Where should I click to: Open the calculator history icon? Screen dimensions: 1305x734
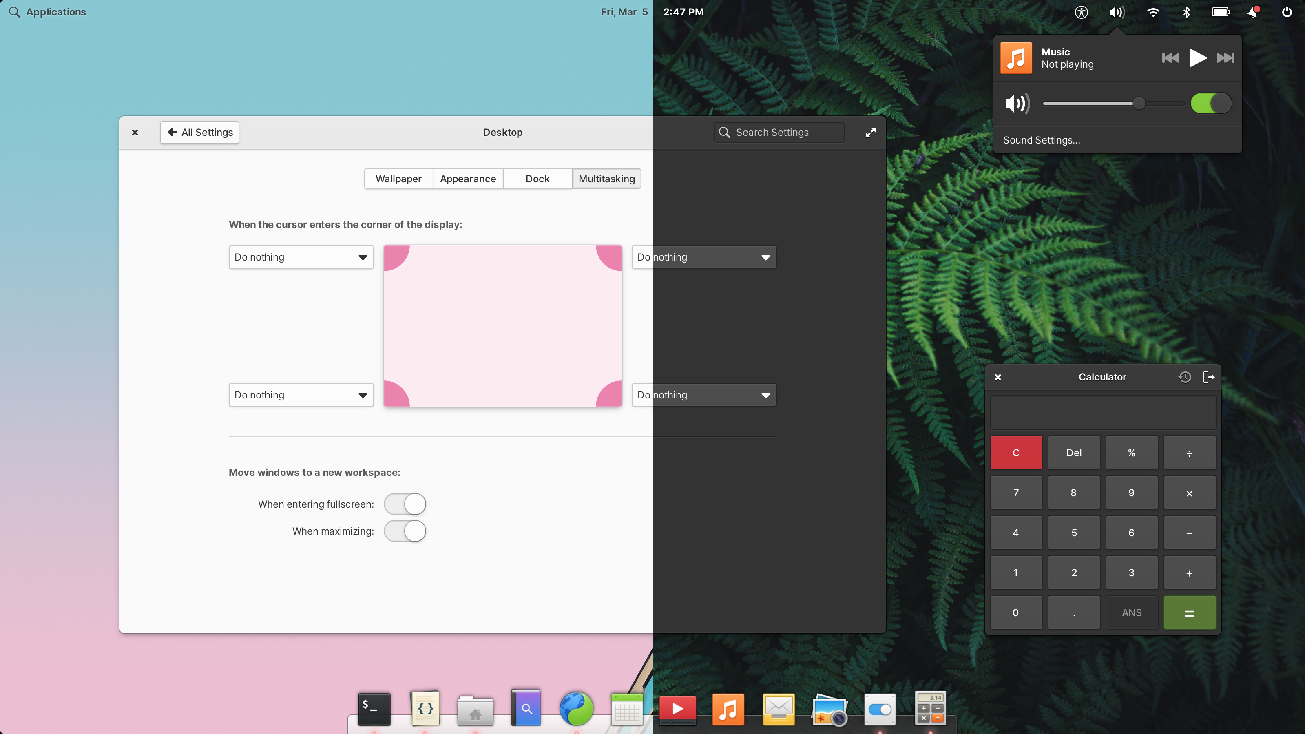tap(1184, 377)
